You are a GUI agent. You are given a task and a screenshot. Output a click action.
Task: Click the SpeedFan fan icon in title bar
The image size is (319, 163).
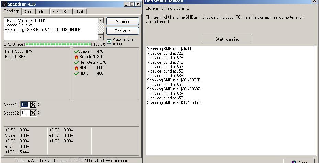(4, 4)
